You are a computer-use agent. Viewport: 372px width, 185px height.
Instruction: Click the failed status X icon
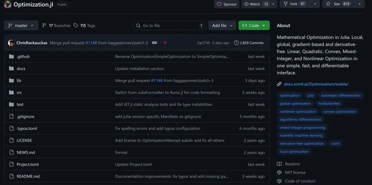pyautogui.click(x=165, y=43)
